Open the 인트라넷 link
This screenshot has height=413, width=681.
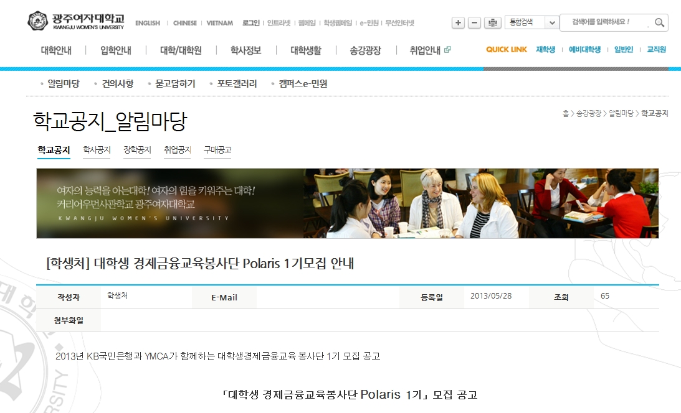279,23
